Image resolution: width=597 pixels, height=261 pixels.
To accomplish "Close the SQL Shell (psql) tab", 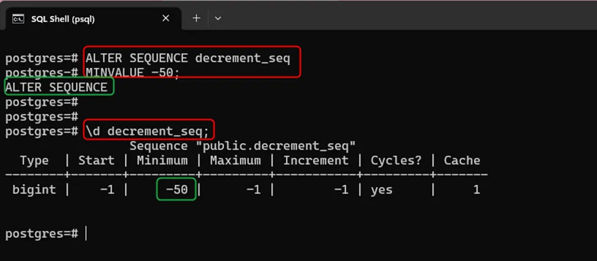I will click(x=166, y=19).
